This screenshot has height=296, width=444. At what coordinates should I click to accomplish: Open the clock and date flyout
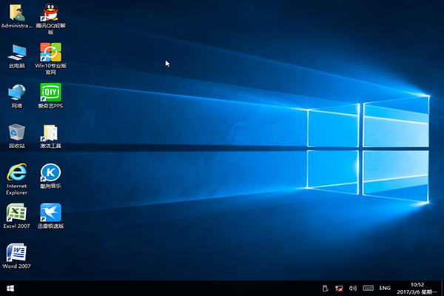click(417, 288)
